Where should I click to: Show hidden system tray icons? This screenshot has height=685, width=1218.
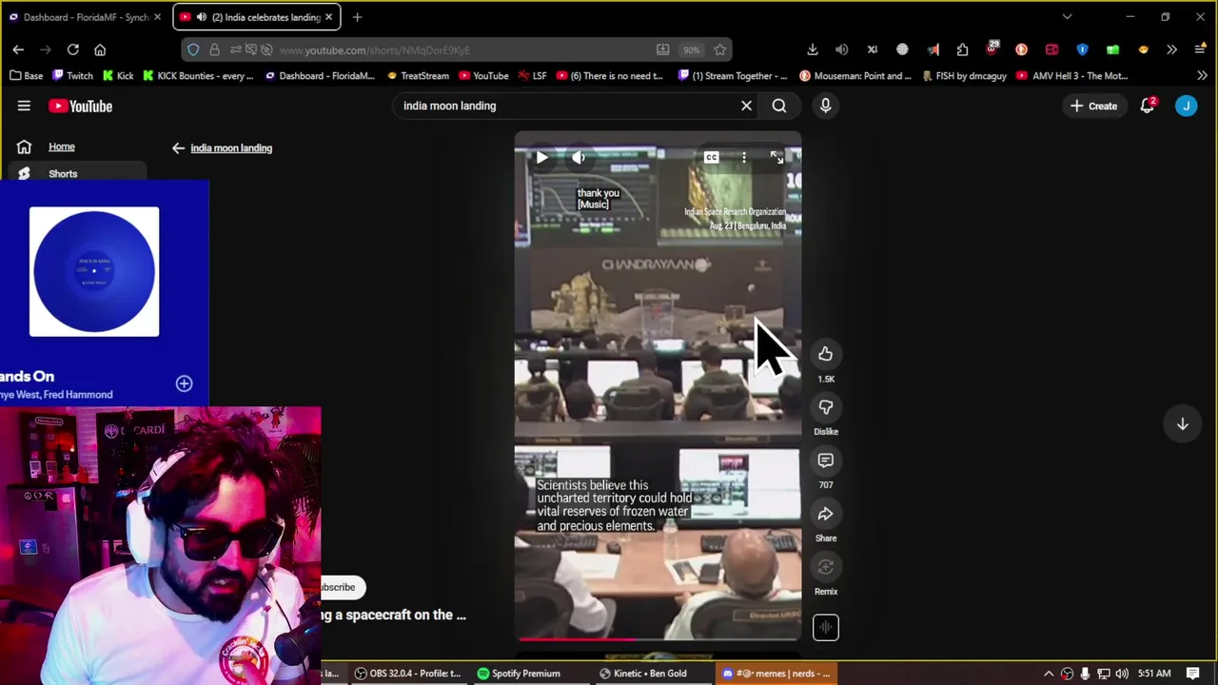pyautogui.click(x=1049, y=674)
